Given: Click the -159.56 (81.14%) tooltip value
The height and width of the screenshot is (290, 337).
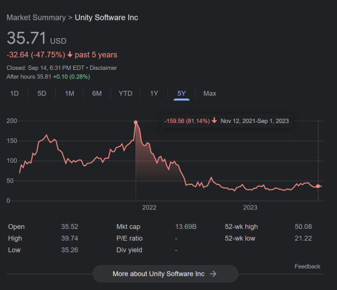Looking at the screenshot, I should [187, 121].
